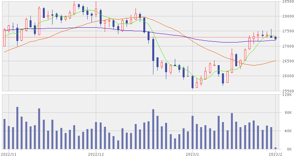Click the 40K volume axis label

(288, 131)
